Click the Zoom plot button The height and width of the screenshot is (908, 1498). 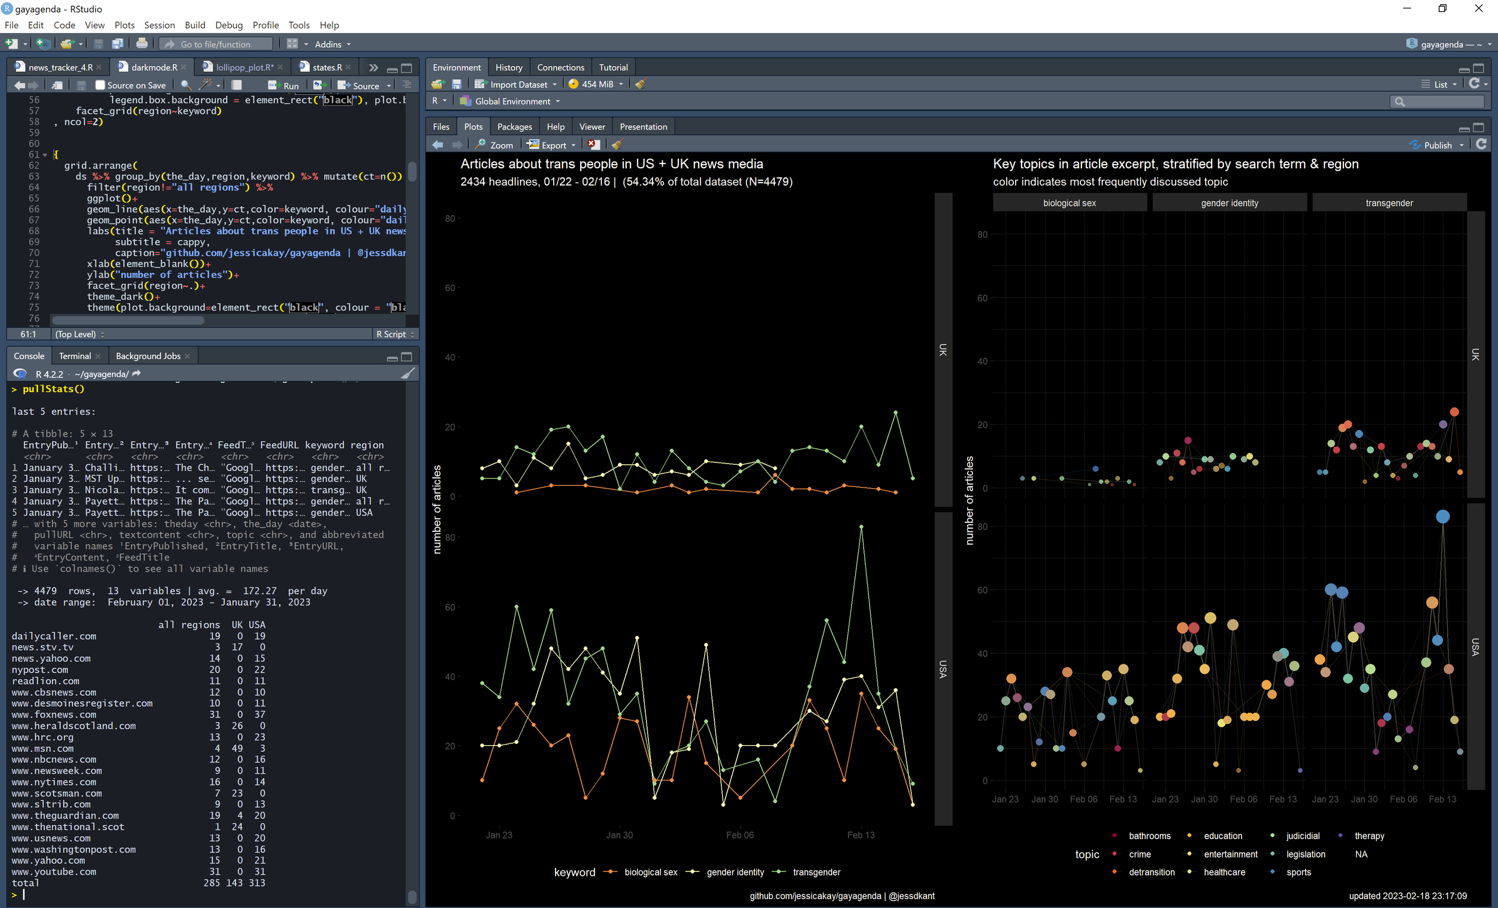click(494, 145)
